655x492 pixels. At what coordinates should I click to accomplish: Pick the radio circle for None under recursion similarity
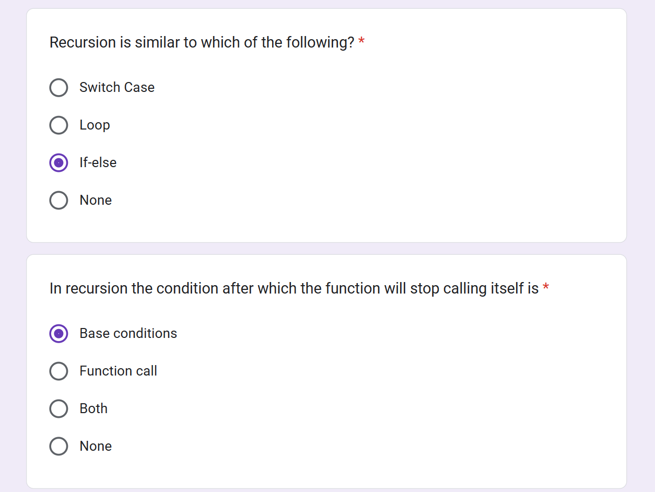pyautogui.click(x=59, y=201)
